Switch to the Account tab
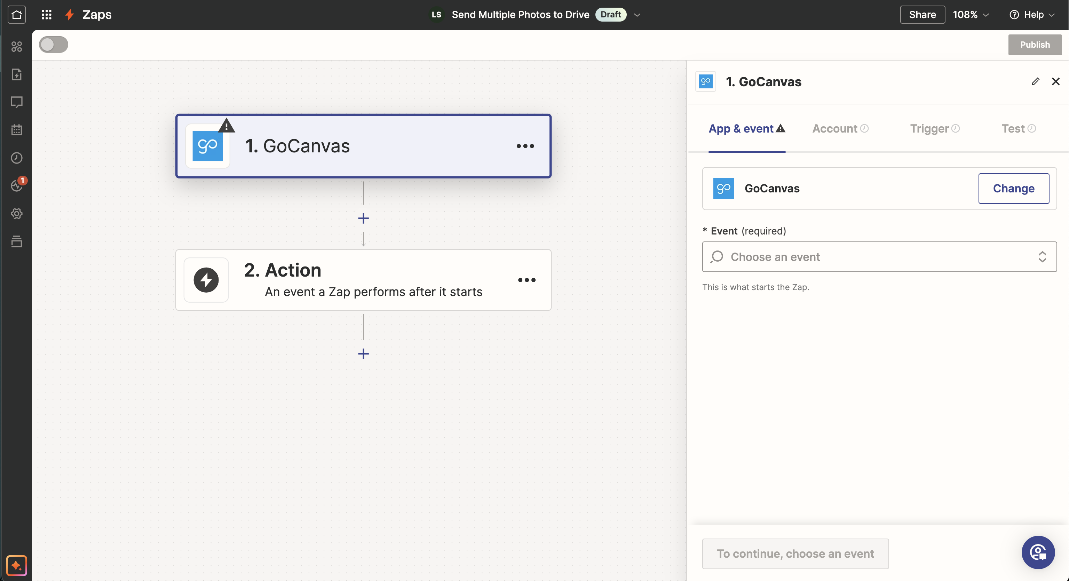The width and height of the screenshot is (1069, 581). click(x=840, y=129)
